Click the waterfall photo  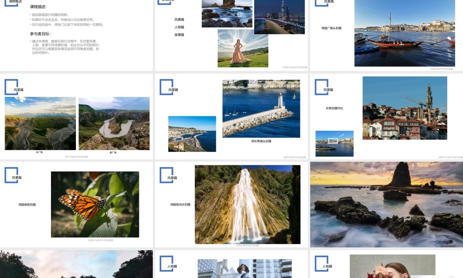(247, 204)
